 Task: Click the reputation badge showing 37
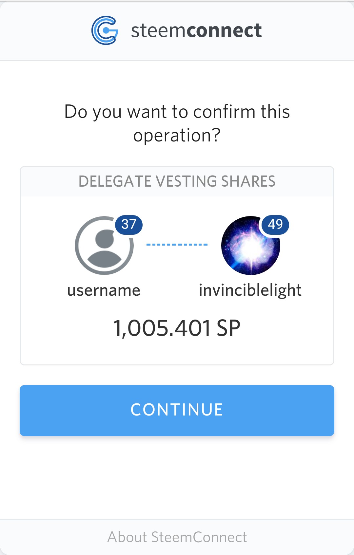[x=129, y=225]
